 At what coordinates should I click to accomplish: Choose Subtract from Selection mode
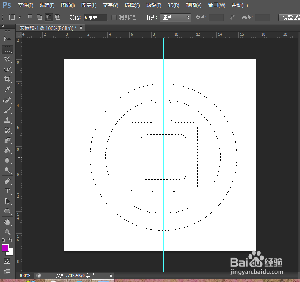pyautogui.click(x=48, y=17)
